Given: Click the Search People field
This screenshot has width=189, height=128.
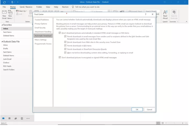Looking at the screenshot, I should coord(152,11).
